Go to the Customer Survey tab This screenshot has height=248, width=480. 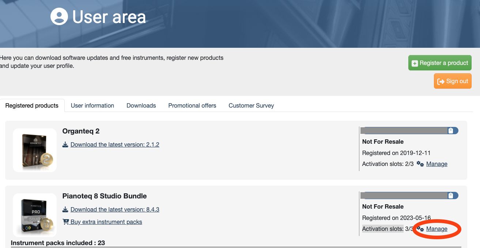click(x=251, y=105)
